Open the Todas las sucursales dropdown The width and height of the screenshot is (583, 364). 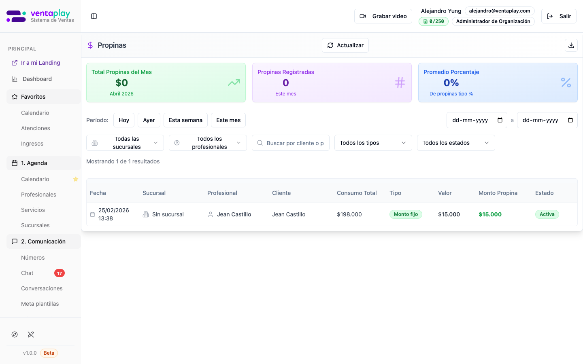(x=125, y=143)
